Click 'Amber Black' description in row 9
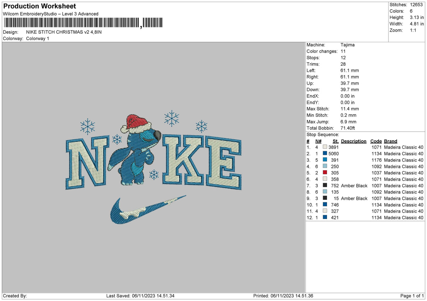The image size is (427, 301). pos(354,198)
